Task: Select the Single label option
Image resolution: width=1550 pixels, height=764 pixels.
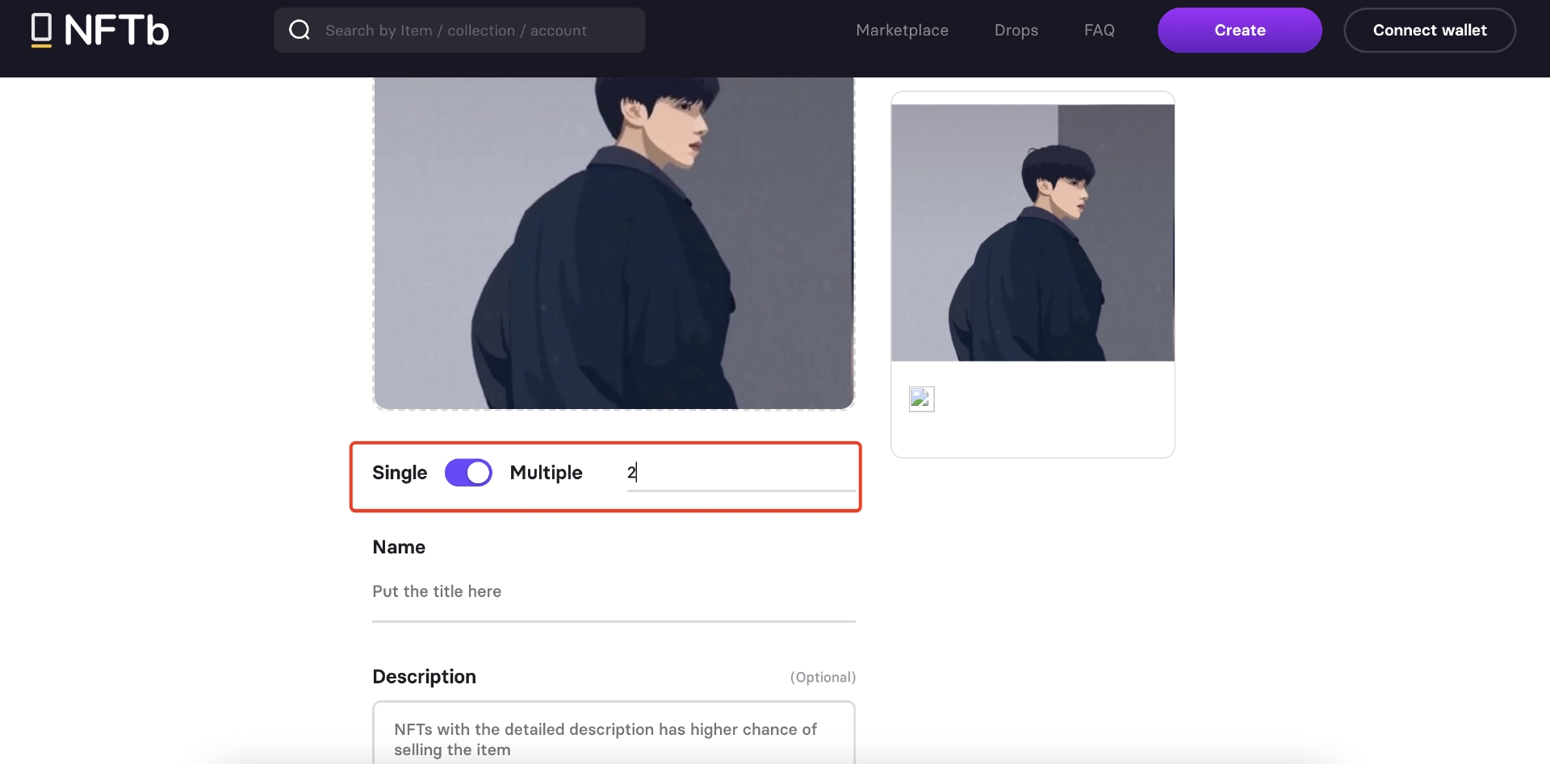Action: pos(400,473)
